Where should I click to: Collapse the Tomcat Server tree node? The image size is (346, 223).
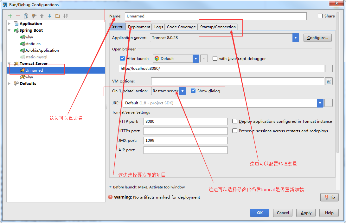[9, 64]
